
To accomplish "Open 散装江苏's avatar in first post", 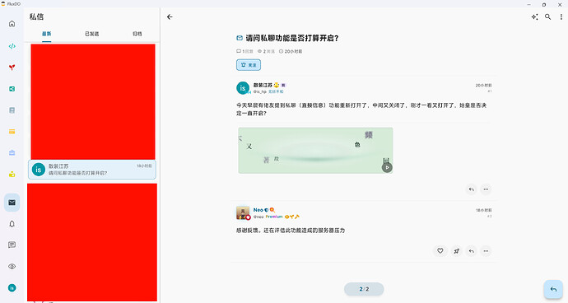I will [x=243, y=88].
